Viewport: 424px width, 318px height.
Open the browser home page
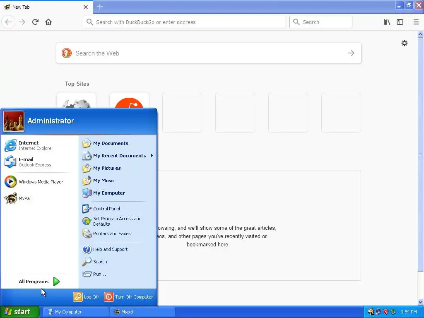coord(48,22)
